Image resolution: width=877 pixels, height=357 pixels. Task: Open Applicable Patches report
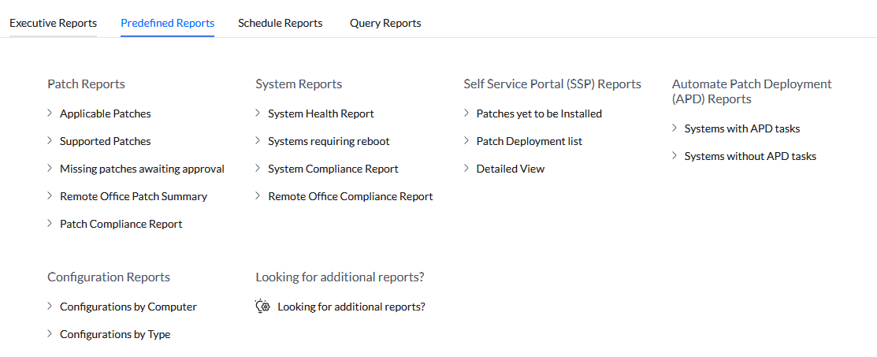pyautogui.click(x=105, y=113)
